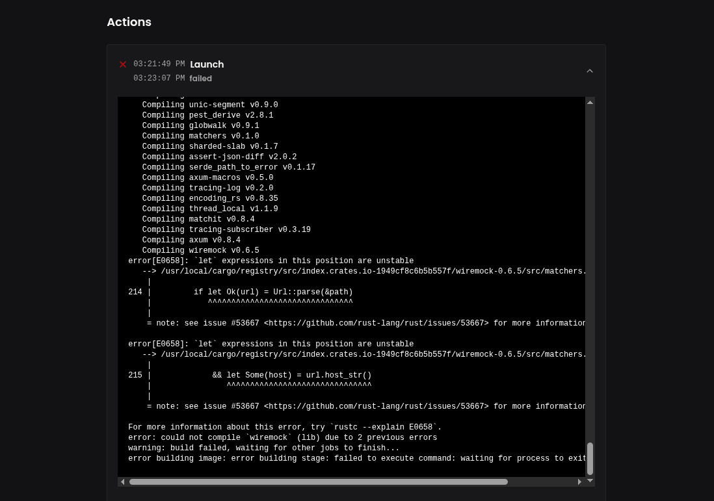The width and height of the screenshot is (714, 501).
Task: Select the Actions section heading
Action: coord(129,21)
